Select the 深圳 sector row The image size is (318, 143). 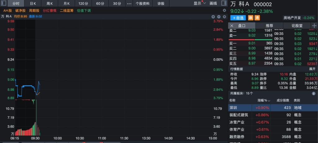pyautogui.click(x=273, y=108)
